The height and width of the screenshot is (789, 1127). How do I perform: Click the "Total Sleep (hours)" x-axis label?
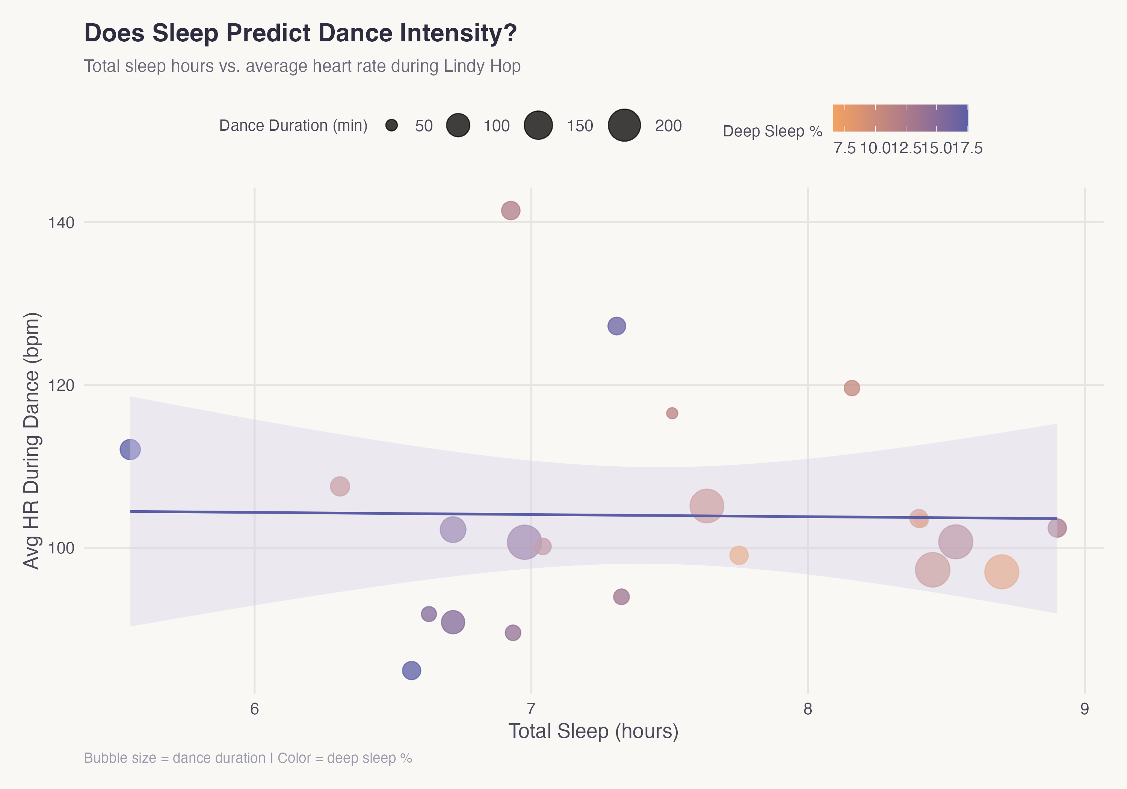pos(593,731)
